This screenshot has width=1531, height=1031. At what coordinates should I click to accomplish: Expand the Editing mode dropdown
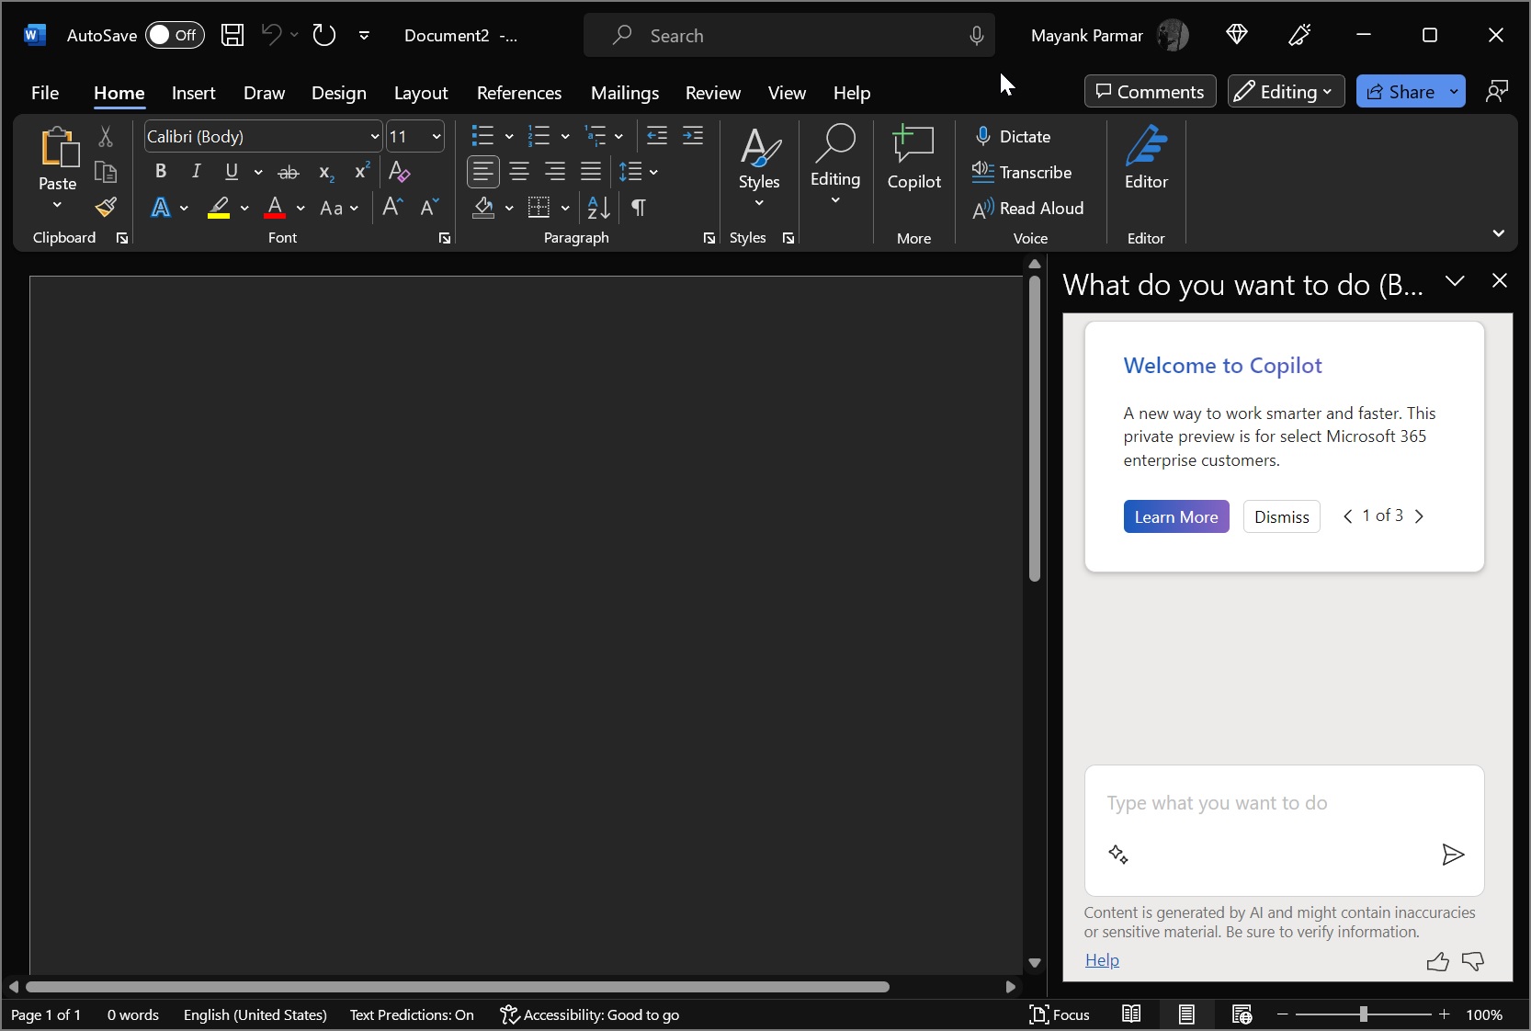(1326, 91)
